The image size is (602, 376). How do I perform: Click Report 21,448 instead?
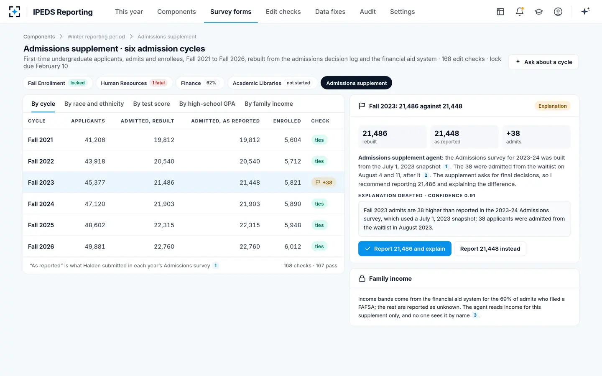point(490,249)
